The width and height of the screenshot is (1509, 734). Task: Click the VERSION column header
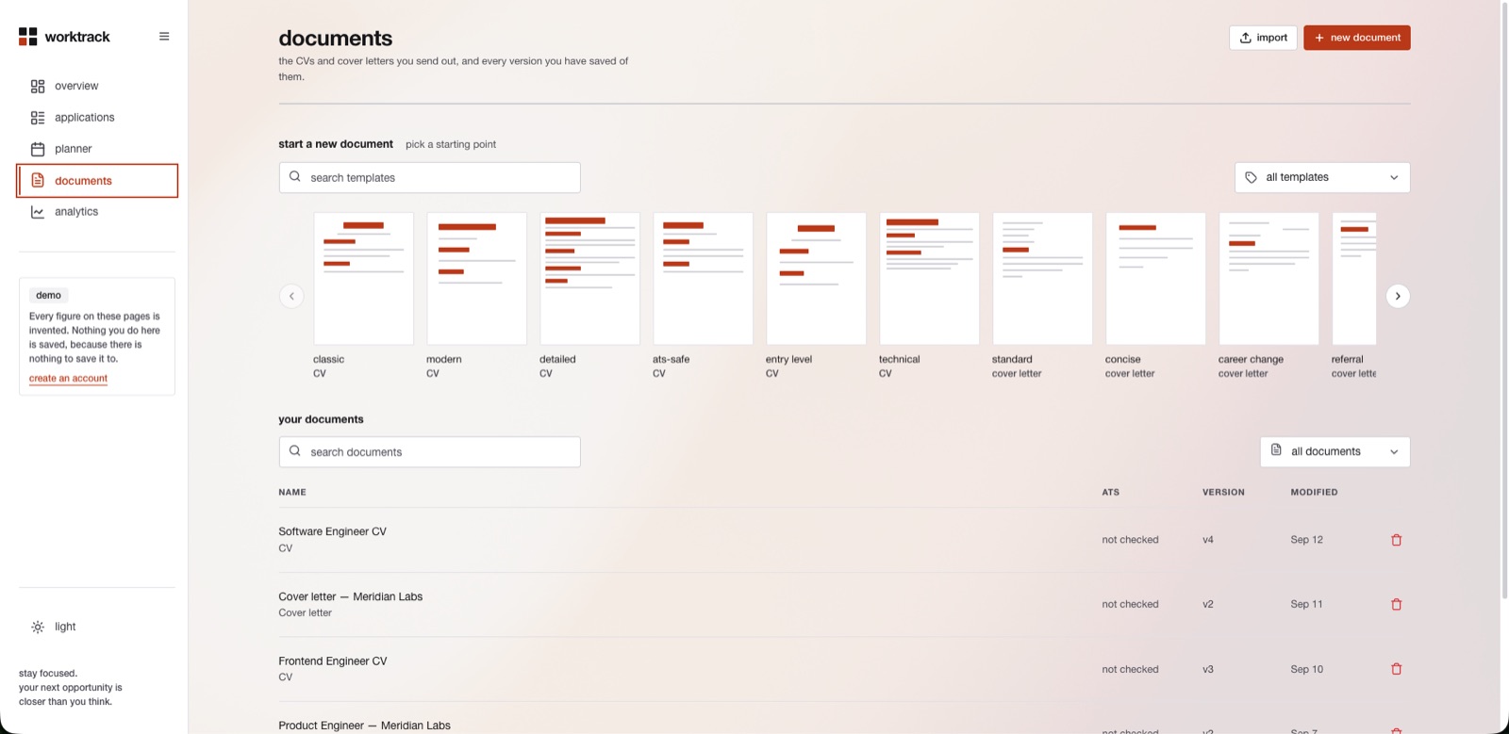pyautogui.click(x=1223, y=492)
